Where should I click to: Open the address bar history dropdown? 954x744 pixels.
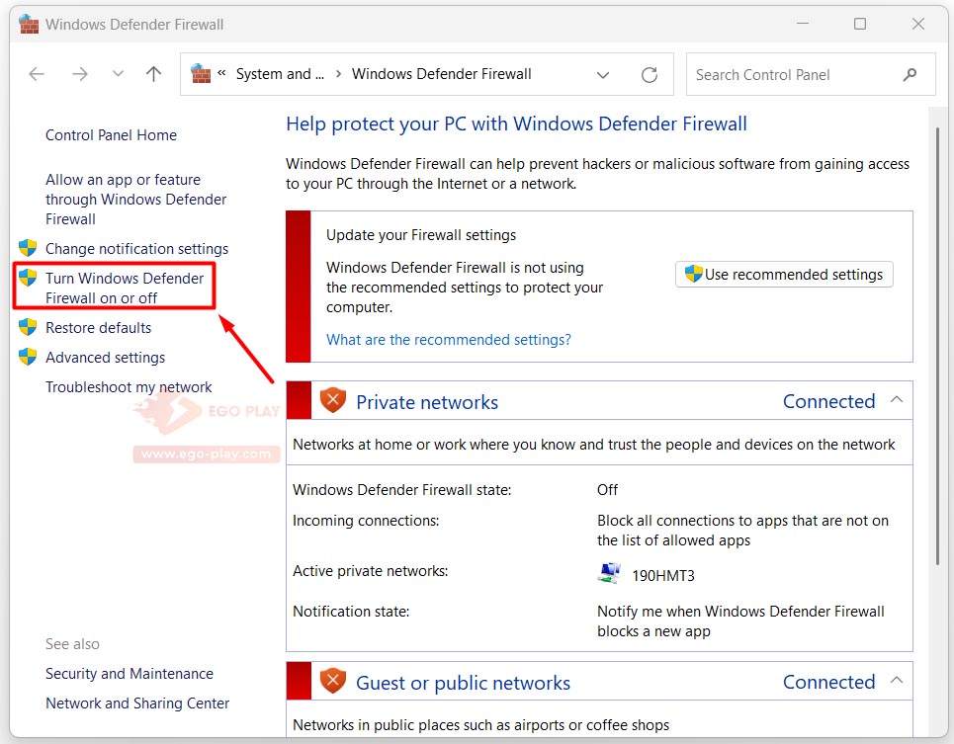(603, 75)
